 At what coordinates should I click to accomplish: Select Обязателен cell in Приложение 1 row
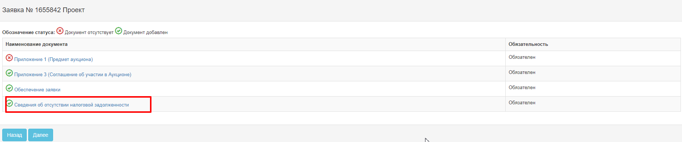522,57
